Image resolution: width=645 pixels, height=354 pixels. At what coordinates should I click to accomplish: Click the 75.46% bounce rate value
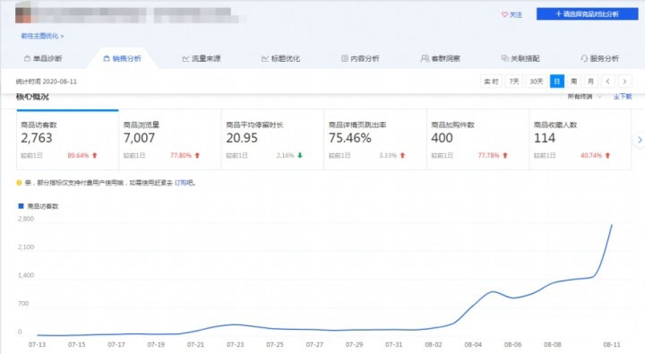pos(350,138)
